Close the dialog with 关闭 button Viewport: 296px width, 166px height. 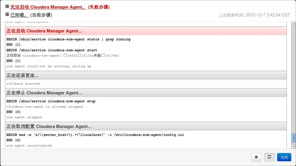coord(284,157)
